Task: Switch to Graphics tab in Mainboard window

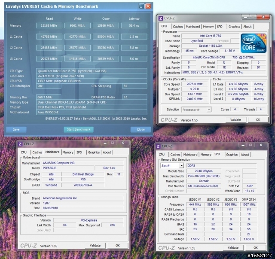Action: tap(94, 152)
